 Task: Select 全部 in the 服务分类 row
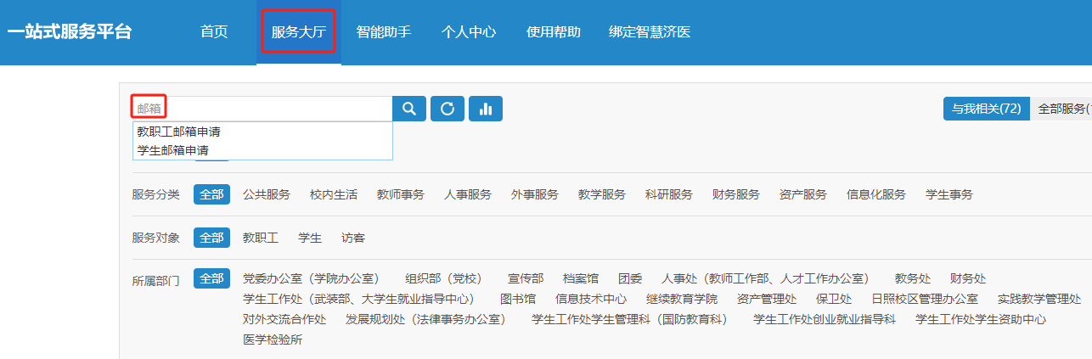(211, 194)
